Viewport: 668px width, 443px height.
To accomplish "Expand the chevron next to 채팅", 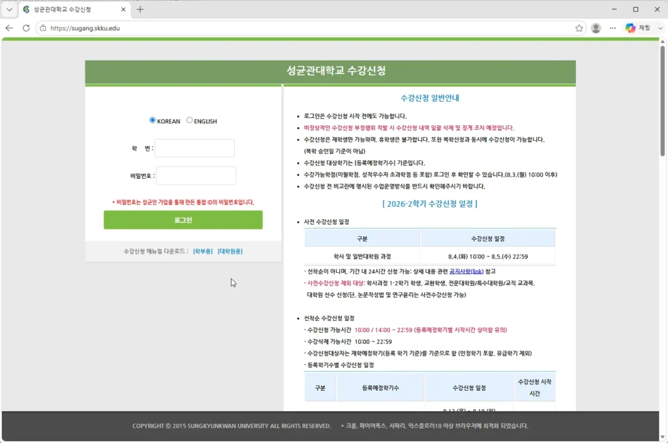I will (660, 28).
